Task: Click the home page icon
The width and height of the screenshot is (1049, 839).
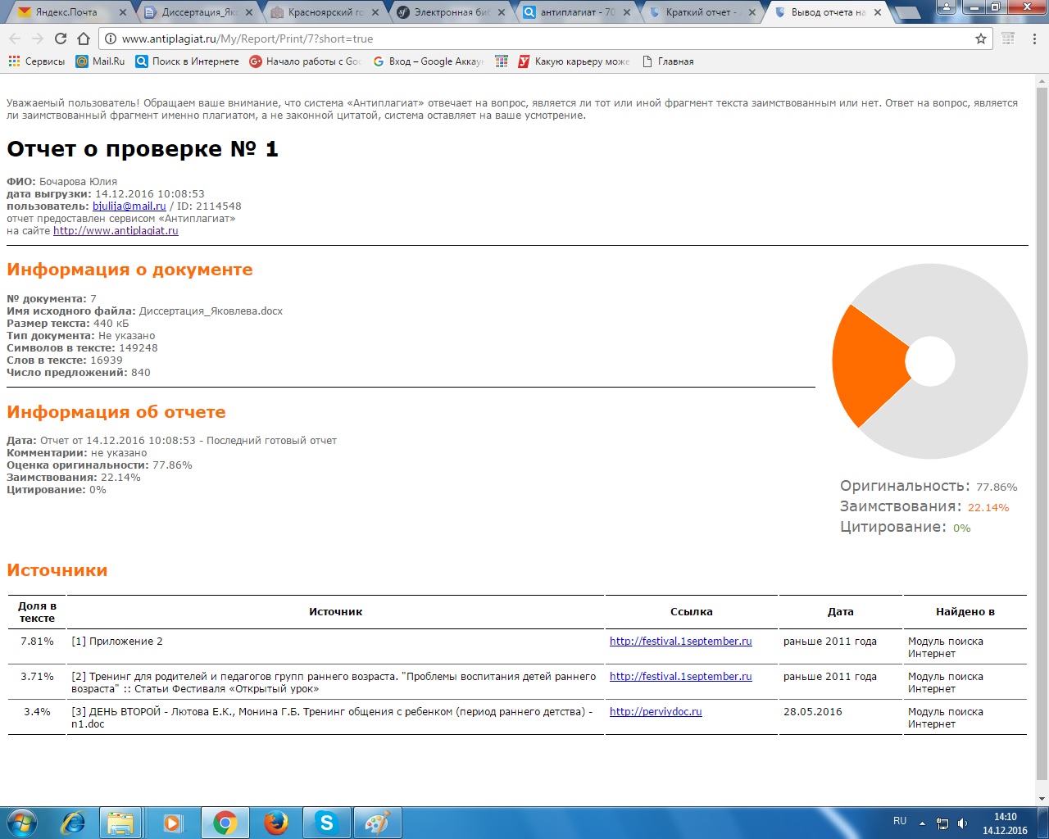Action: click(84, 39)
